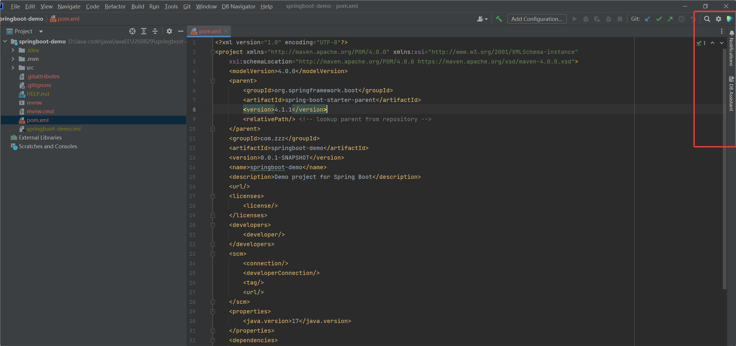Image resolution: width=736 pixels, height=346 pixels.
Task: Fold the scm block at line 23
Action: [213, 254]
